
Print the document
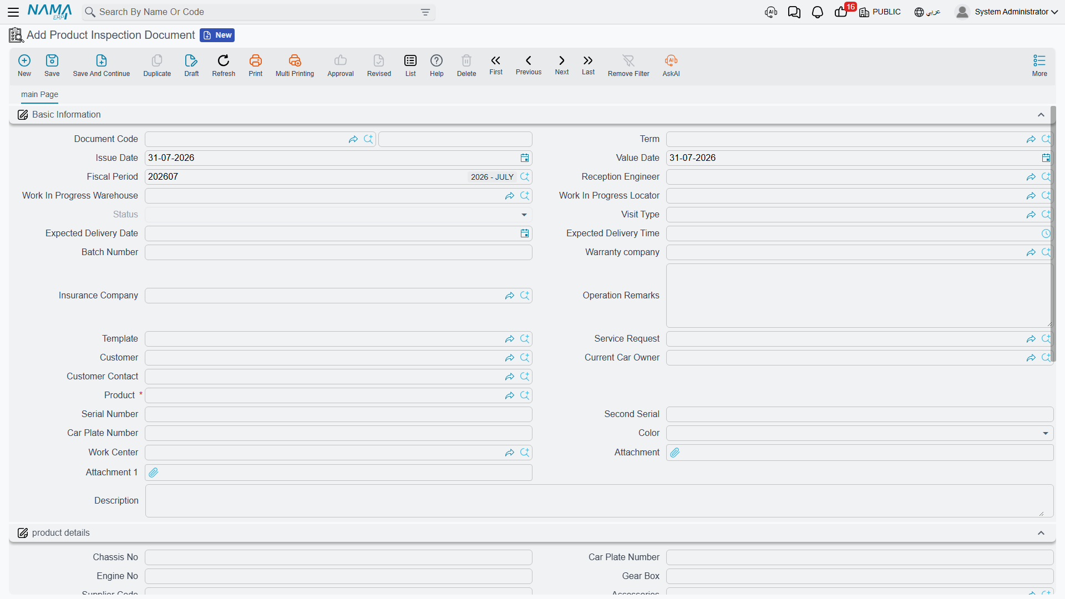(256, 65)
